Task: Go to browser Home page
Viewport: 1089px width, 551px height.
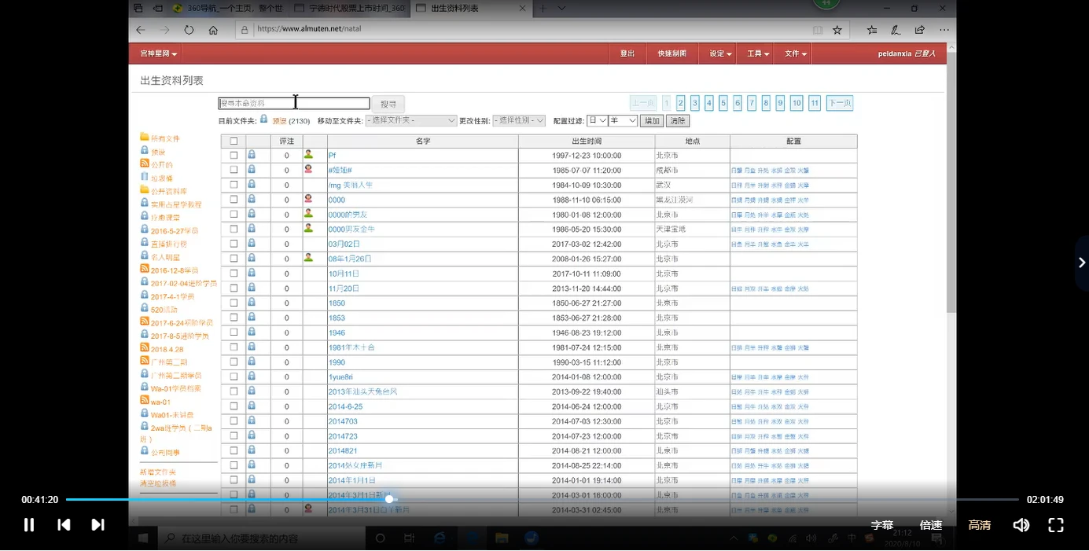Action: click(213, 30)
